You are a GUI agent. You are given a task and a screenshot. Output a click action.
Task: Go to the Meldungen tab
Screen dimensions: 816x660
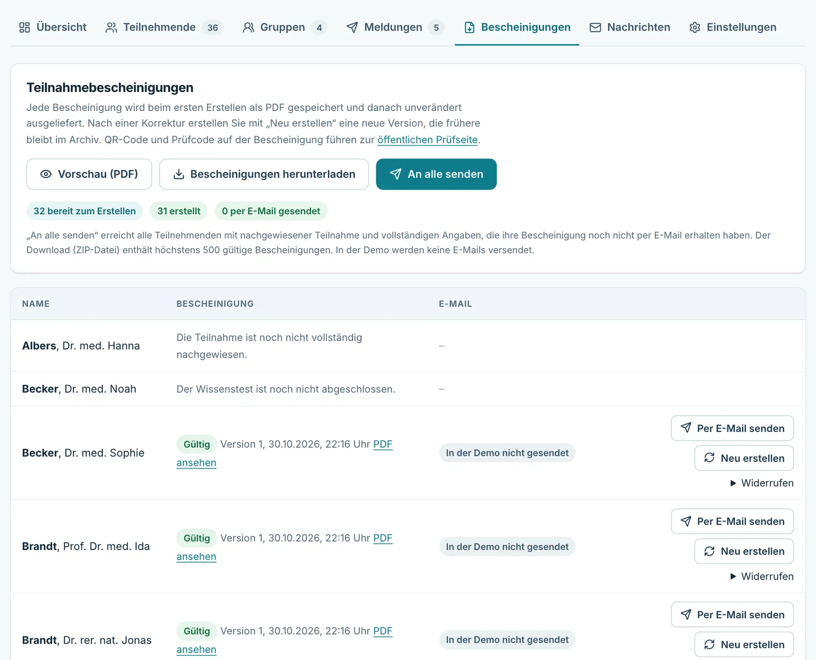[x=395, y=27]
